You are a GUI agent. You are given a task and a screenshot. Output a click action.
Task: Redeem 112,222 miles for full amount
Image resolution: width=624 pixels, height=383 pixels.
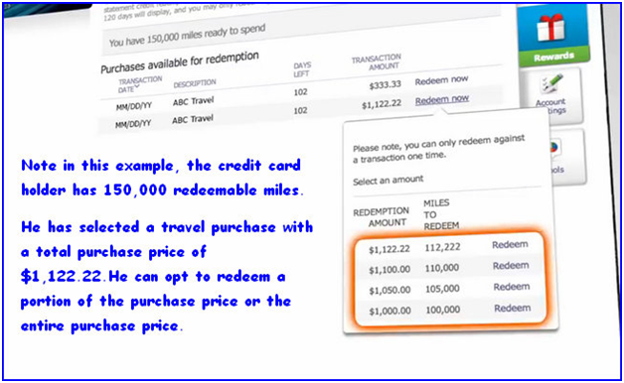point(510,244)
